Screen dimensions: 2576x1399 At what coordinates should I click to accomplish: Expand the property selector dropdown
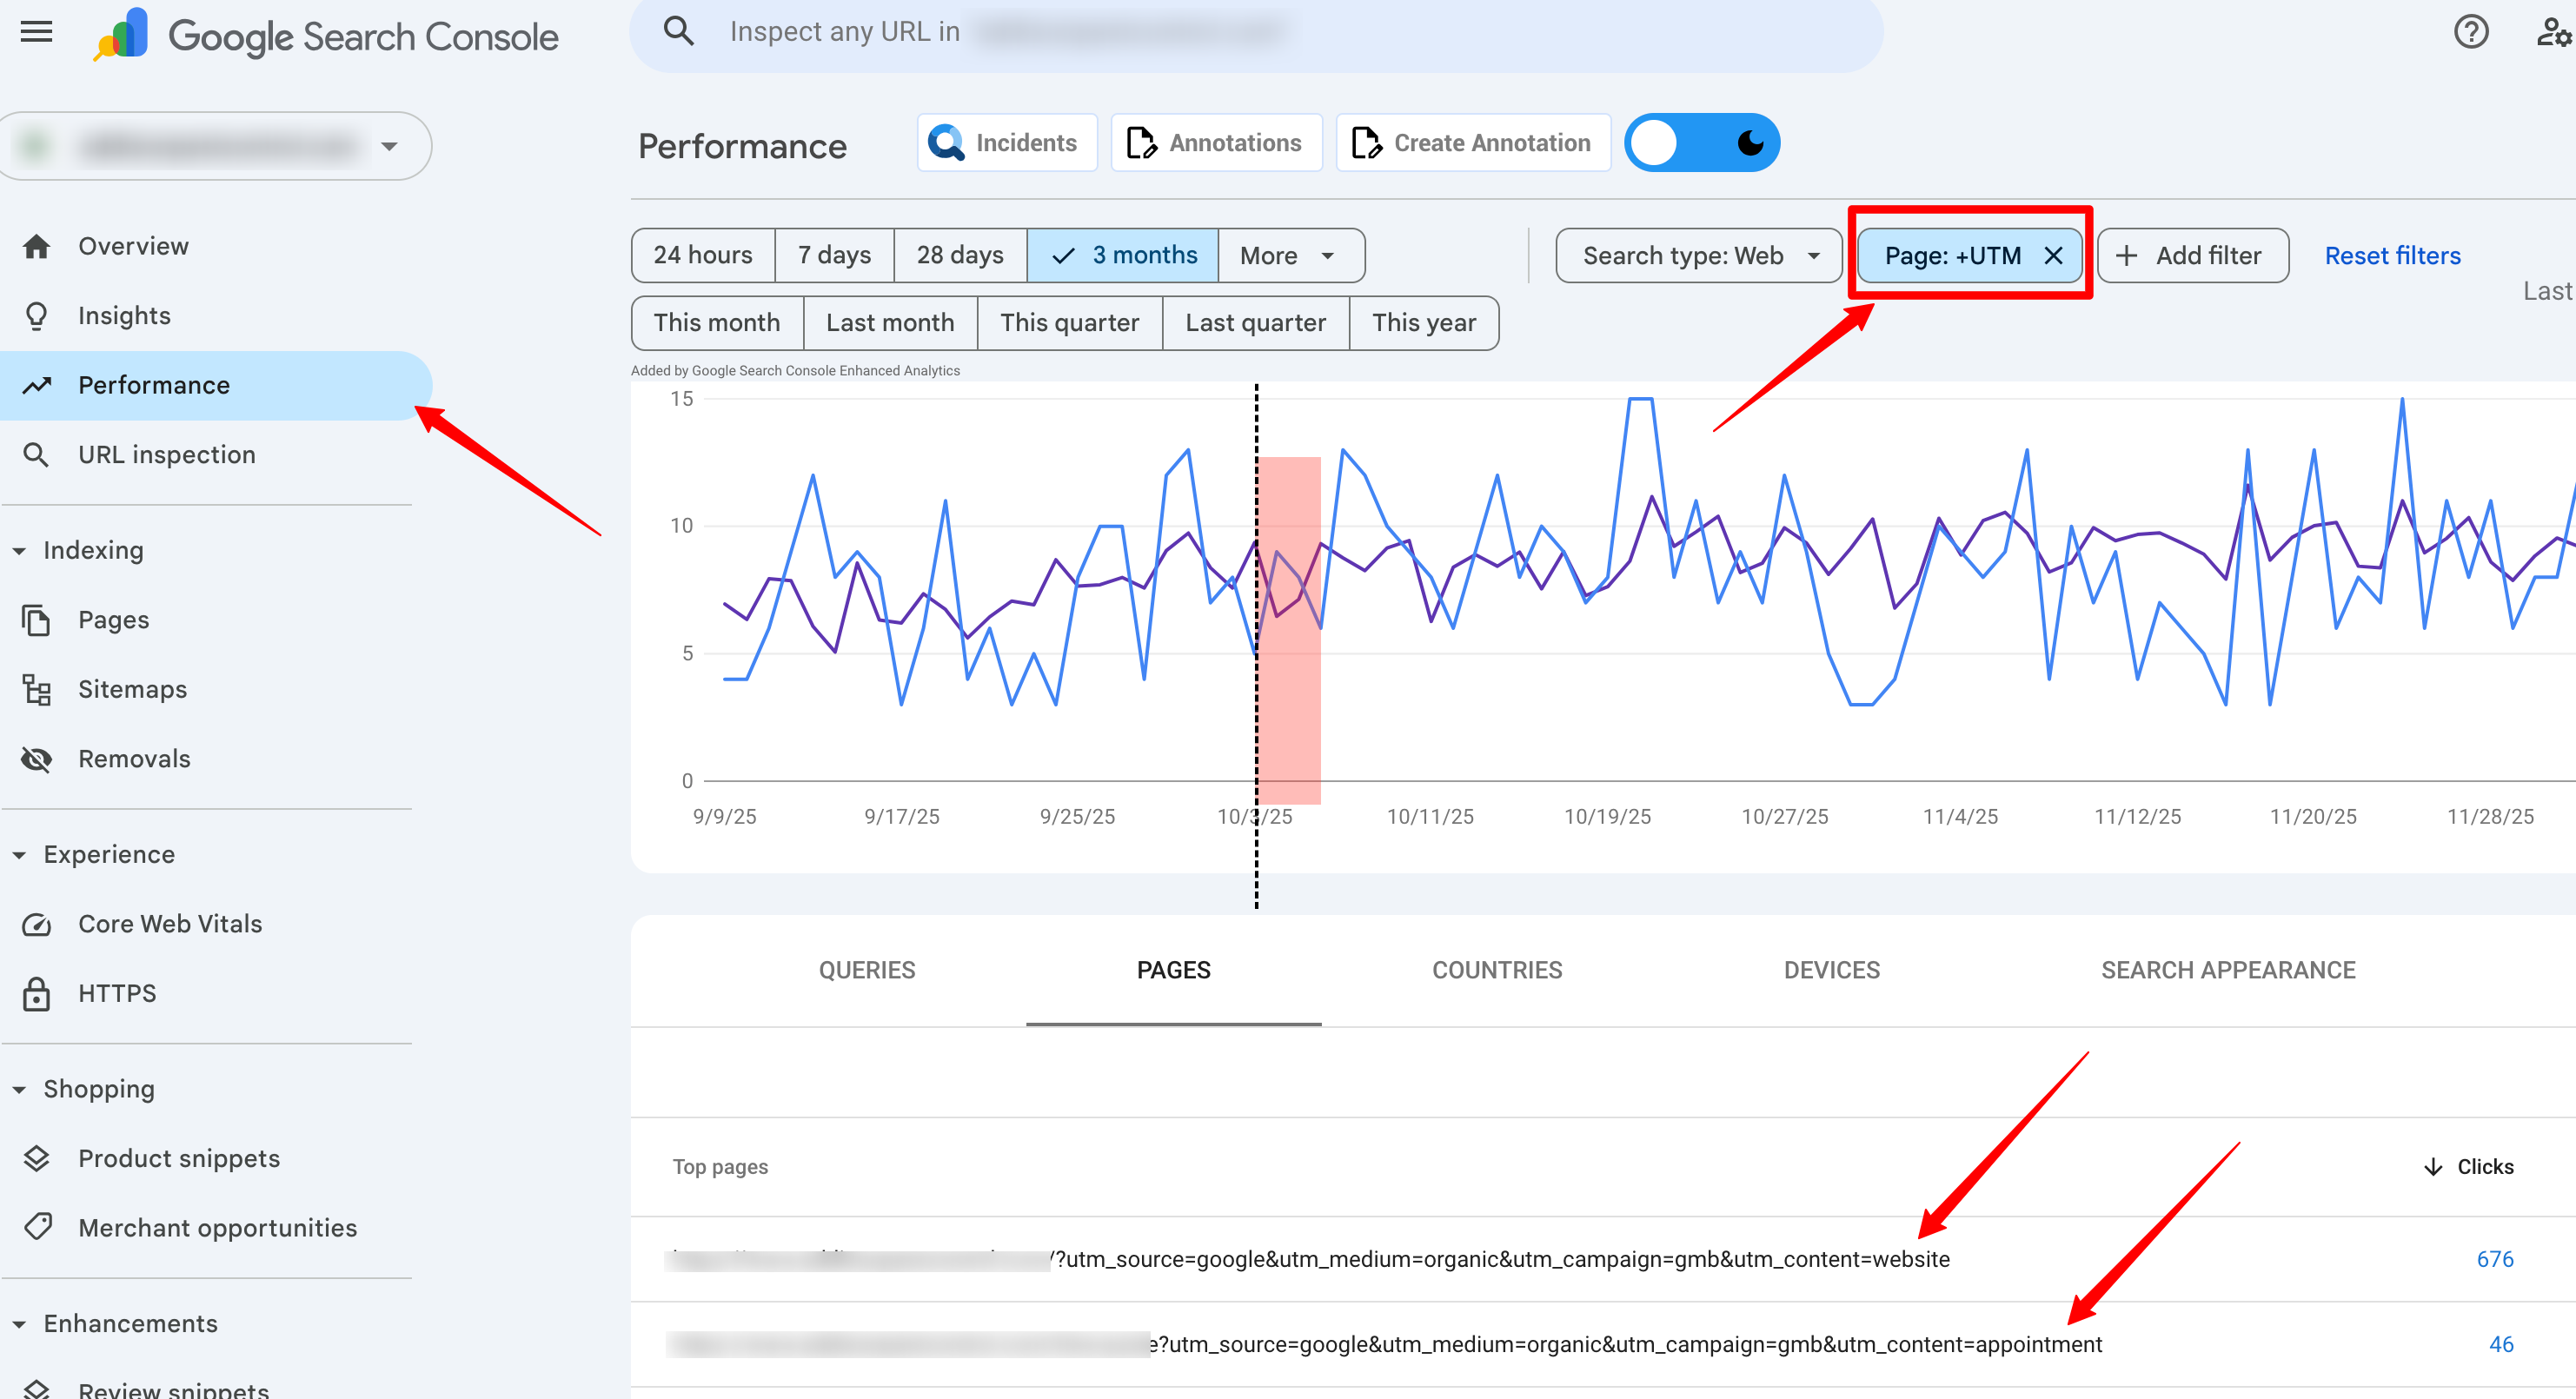(x=389, y=146)
